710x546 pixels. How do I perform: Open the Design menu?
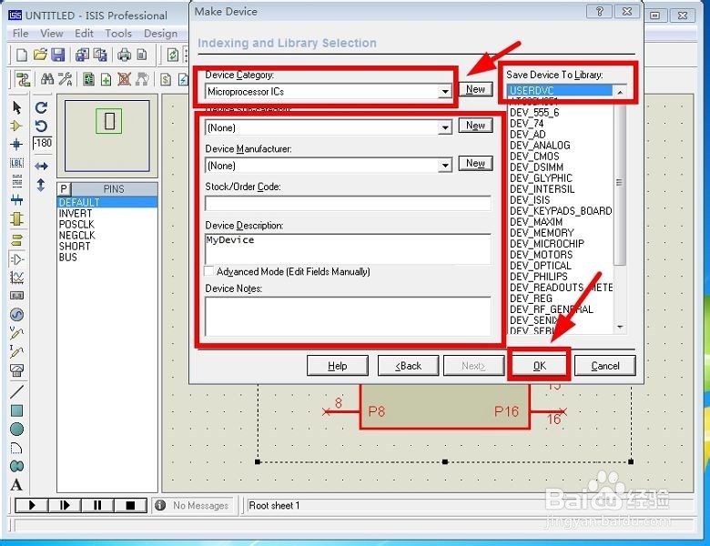160,34
